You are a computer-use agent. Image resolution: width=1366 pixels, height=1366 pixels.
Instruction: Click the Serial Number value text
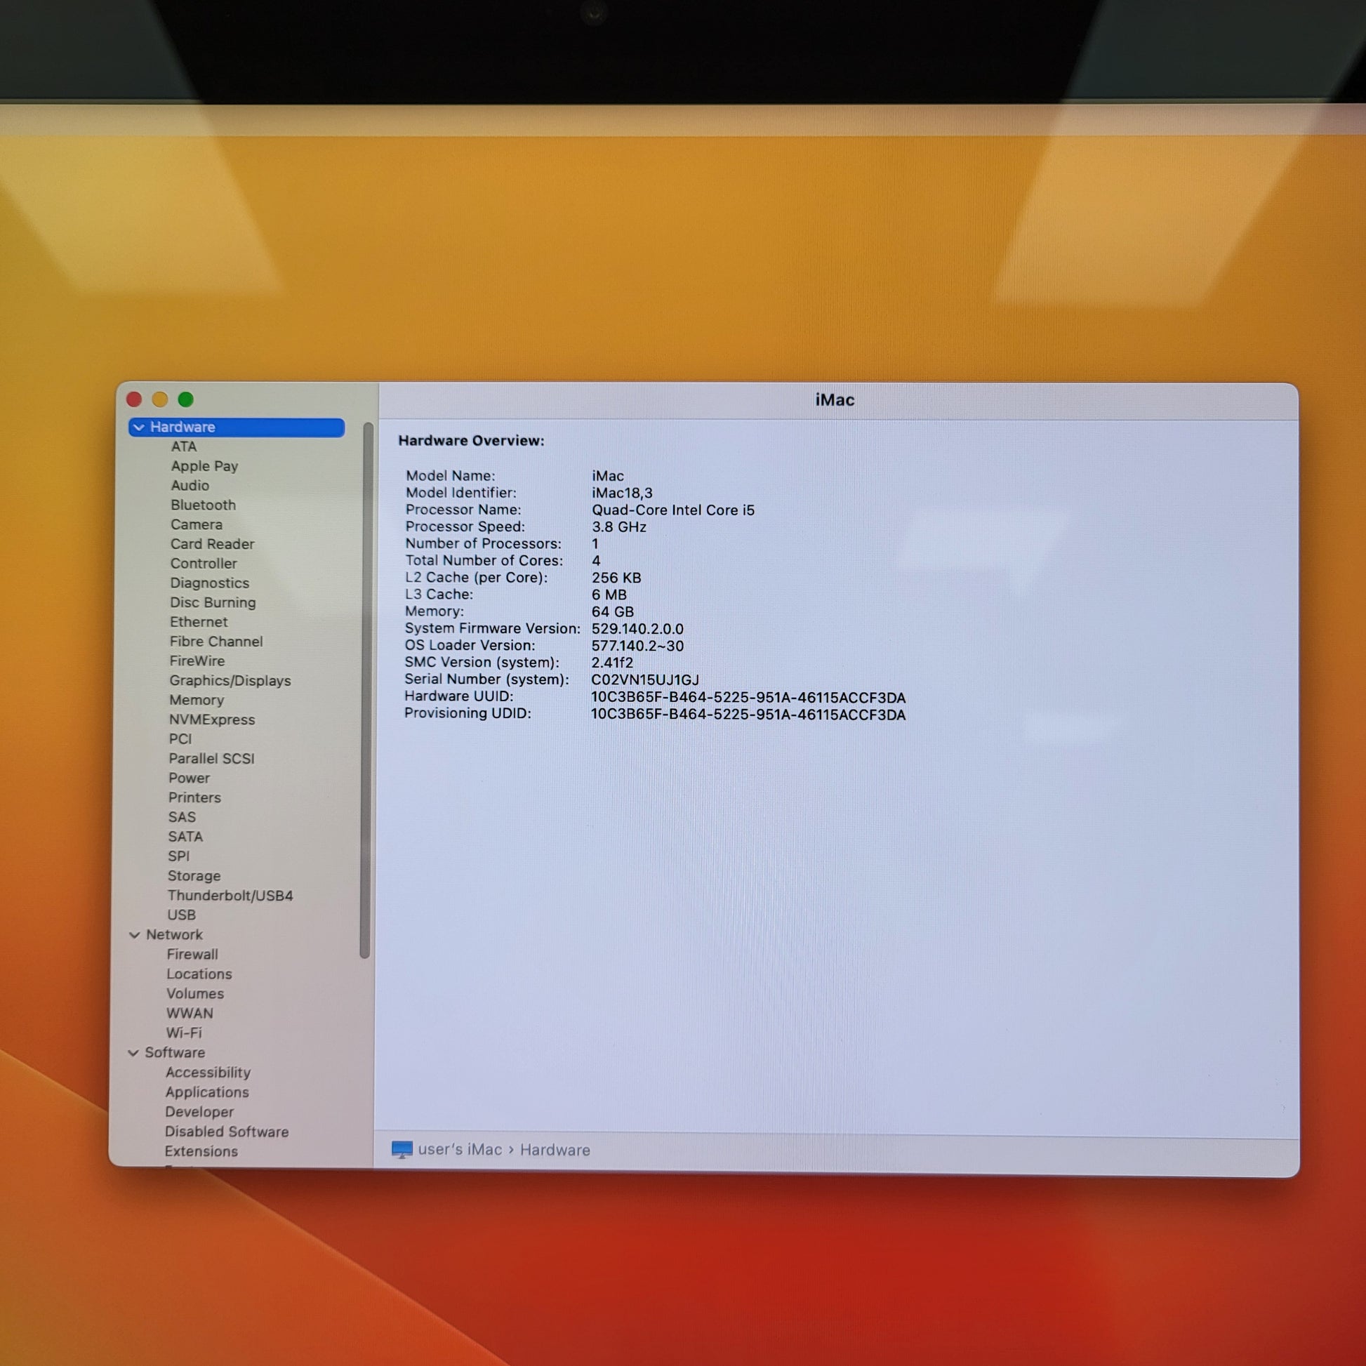point(645,679)
